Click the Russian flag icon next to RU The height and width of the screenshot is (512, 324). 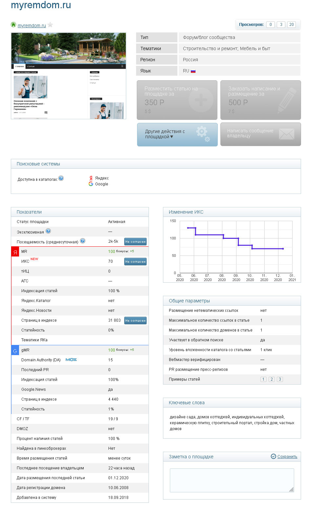tap(193, 71)
